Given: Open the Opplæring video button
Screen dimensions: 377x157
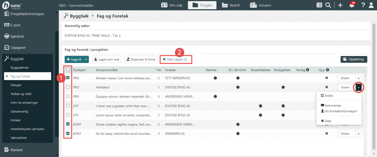Looking at the screenshot, I should (x=354, y=59).
